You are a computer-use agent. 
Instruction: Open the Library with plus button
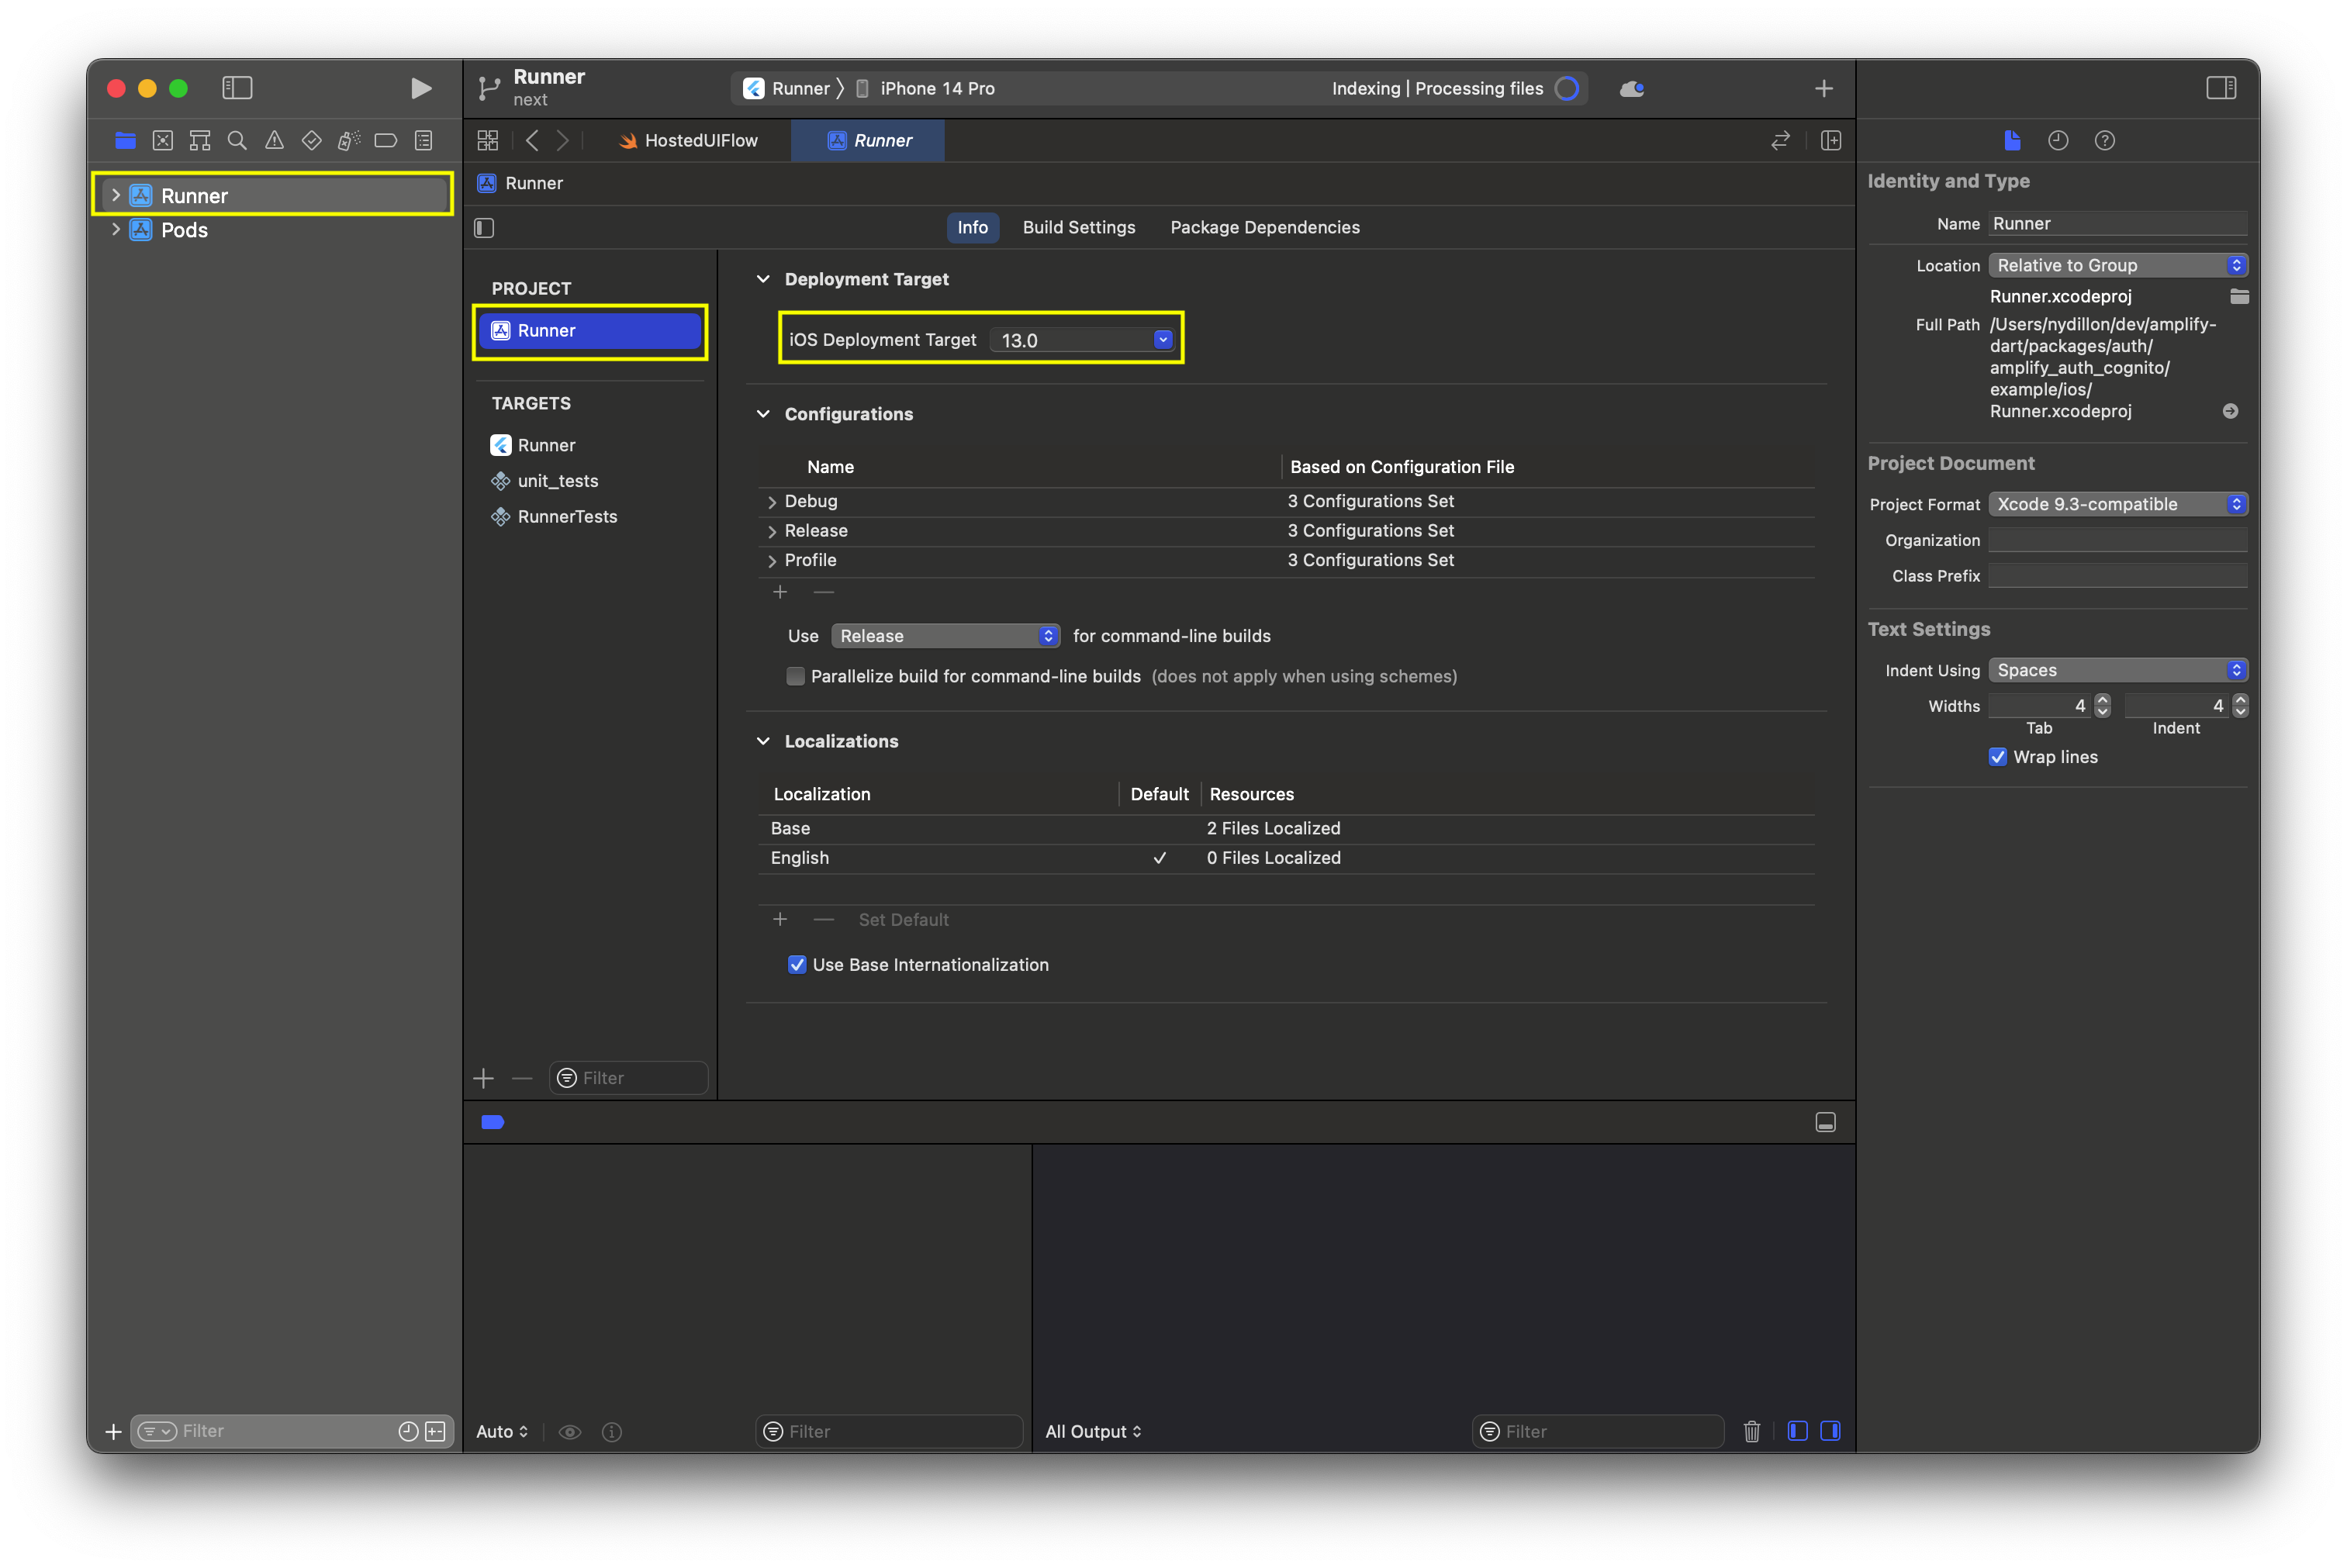click(1823, 89)
